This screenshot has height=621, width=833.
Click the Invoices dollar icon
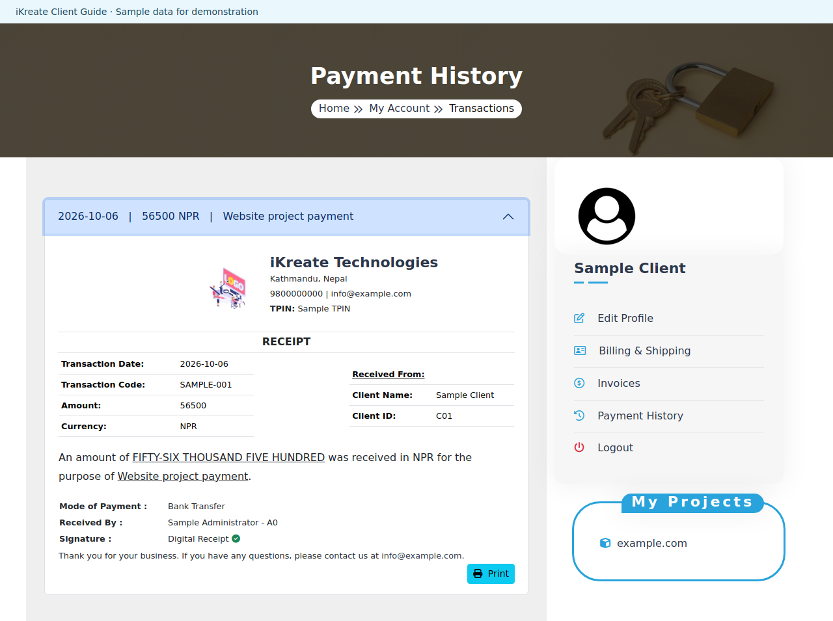click(x=579, y=383)
